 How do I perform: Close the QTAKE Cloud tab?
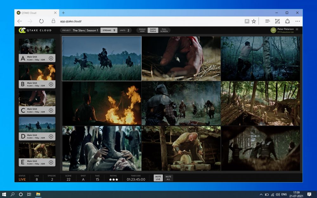[x=55, y=13]
